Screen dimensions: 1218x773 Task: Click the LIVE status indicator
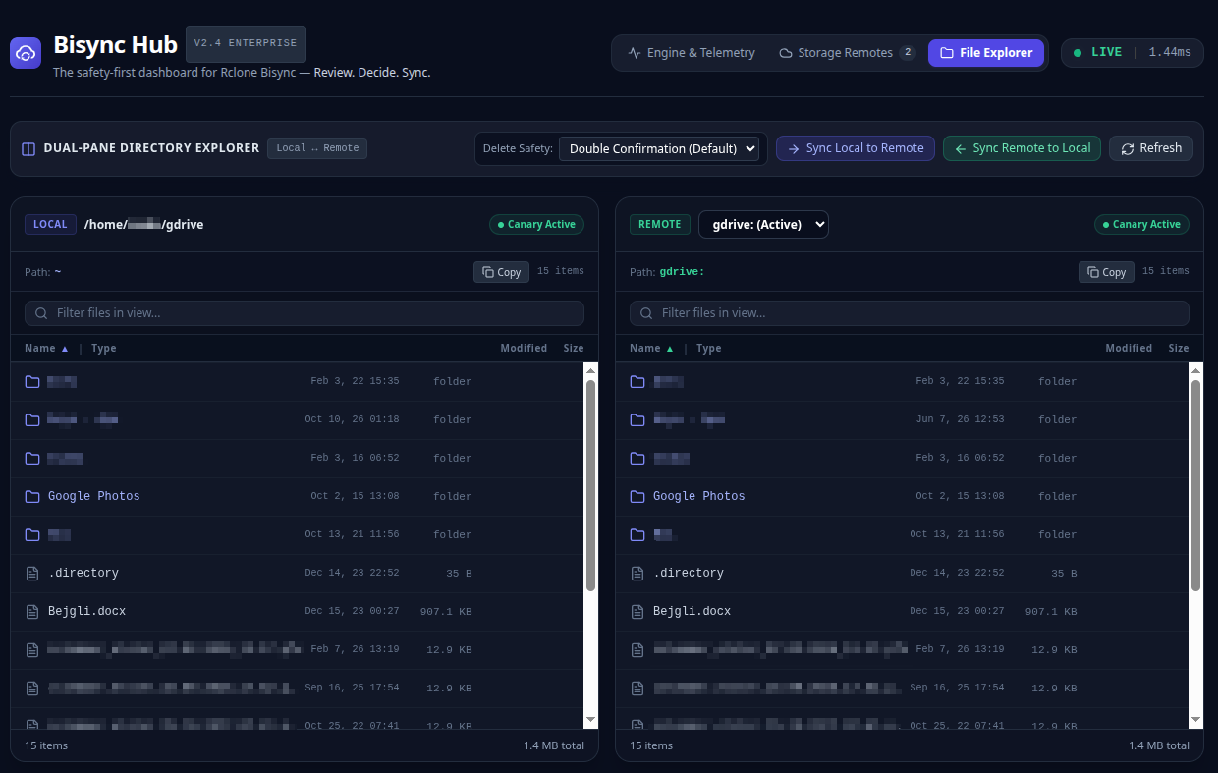pos(1132,53)
